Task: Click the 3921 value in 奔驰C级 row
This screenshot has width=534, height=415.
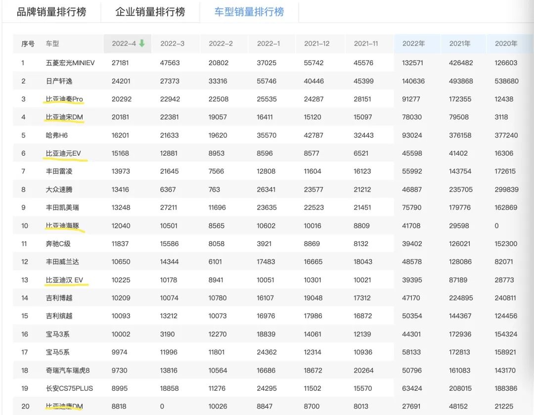Action: point(264,244)
